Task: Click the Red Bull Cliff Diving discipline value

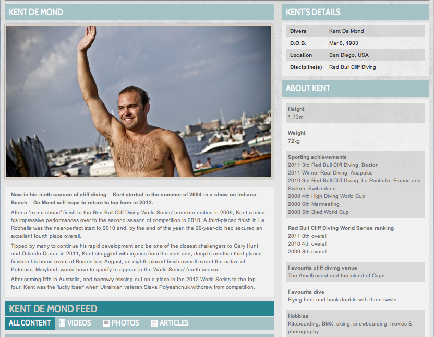Action: pos(352,67)
